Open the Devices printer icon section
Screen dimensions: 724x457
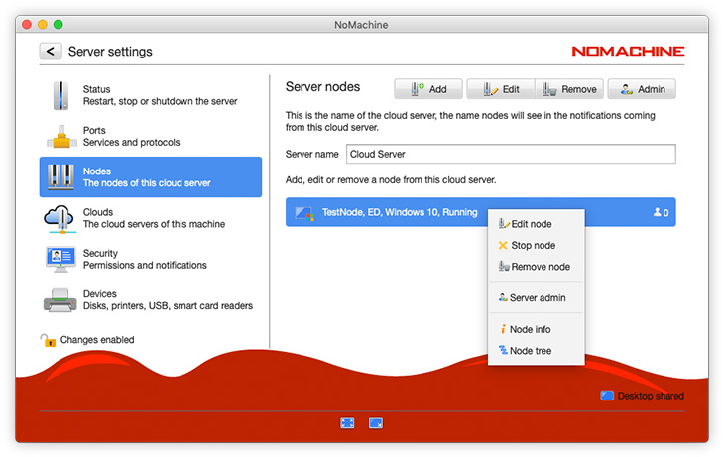point(149,300)
